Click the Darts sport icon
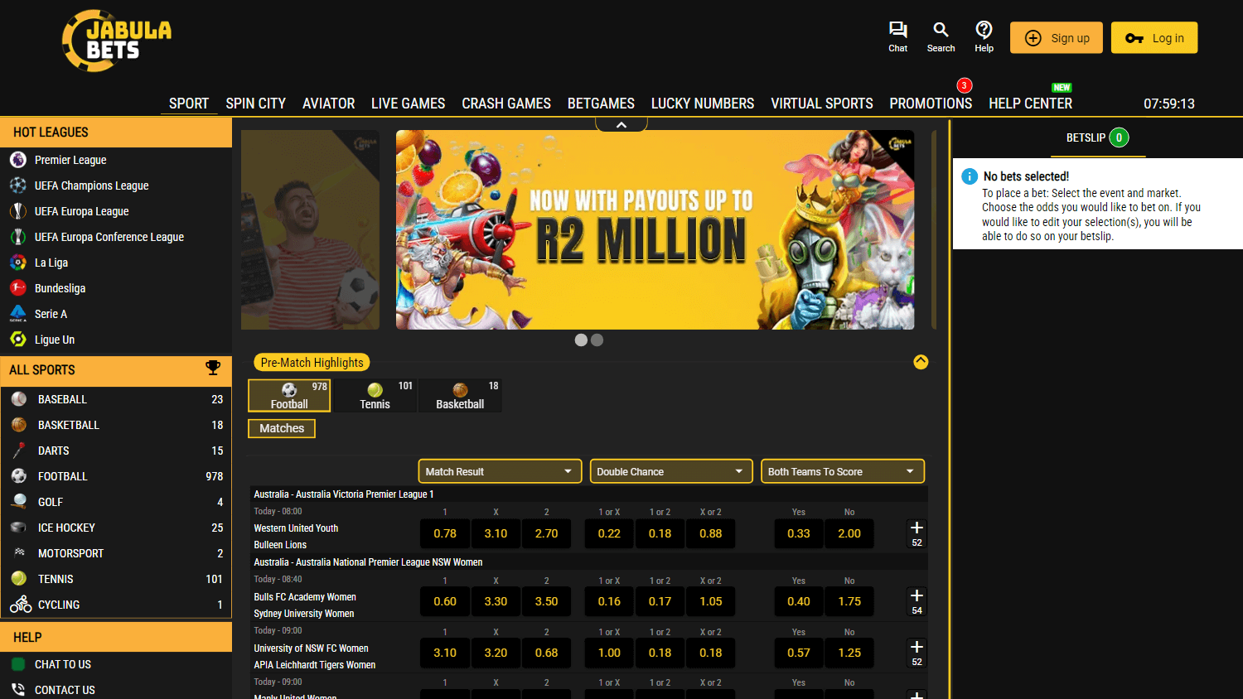 coord(19,451)
